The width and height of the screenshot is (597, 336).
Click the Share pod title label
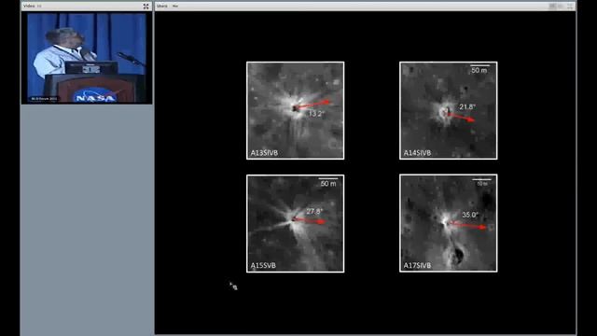[x=162, y=7]
